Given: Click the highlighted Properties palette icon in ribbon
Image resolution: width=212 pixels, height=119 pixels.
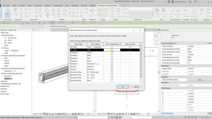Looking at the screenshot, I should tap(7, 15).
